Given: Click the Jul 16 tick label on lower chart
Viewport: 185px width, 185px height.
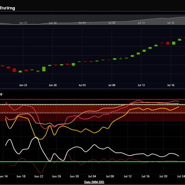Looking at the screenshot, I should tap(145, 176).
